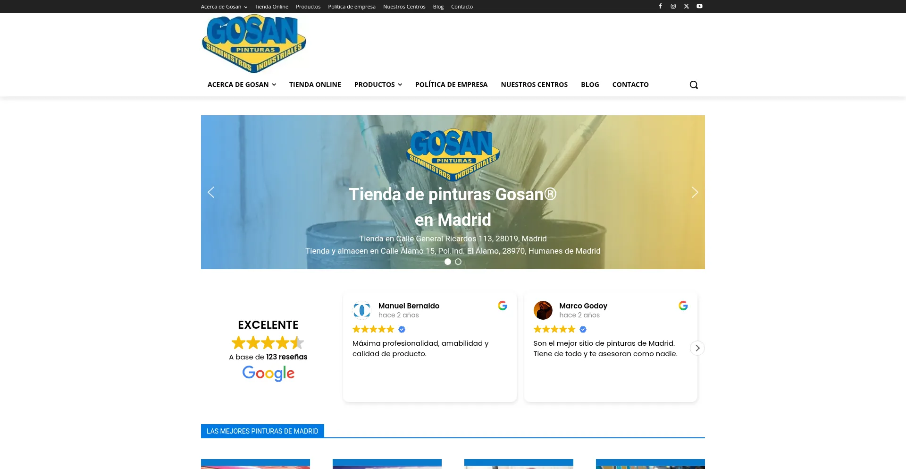Click LAS MEJORES PINTURAS DE MADRID label
This screenshot has height=469, width=906.
tap(262, 431)
